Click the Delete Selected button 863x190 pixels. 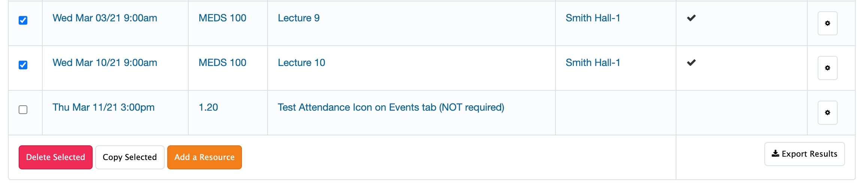click(55, 157)
